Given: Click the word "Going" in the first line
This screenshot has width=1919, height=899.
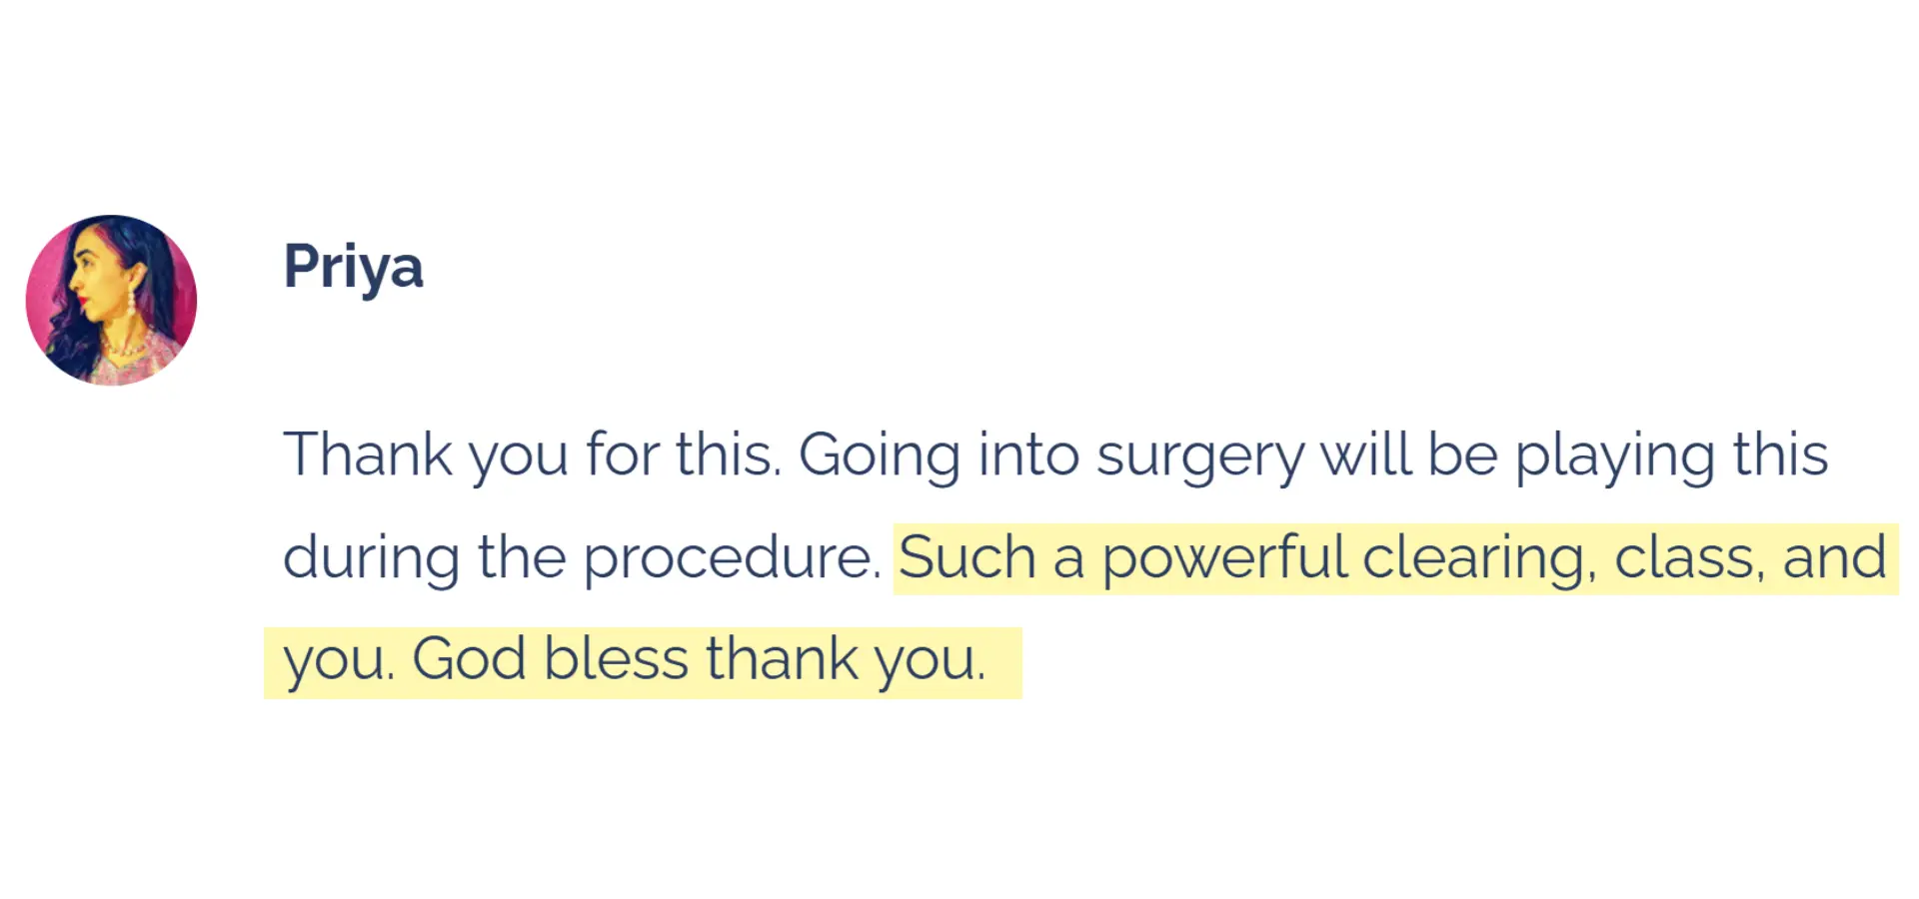Looking at the screenshot, I should pyautogui.click(x=879, y=456).
